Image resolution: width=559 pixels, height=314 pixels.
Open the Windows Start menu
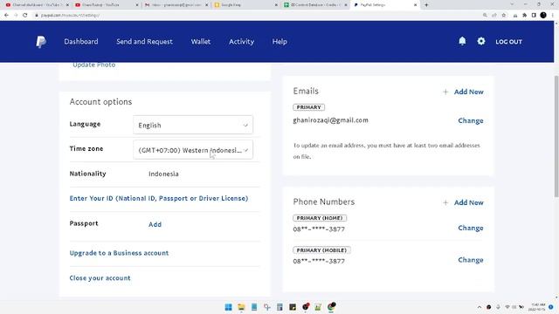pos(229,307)
